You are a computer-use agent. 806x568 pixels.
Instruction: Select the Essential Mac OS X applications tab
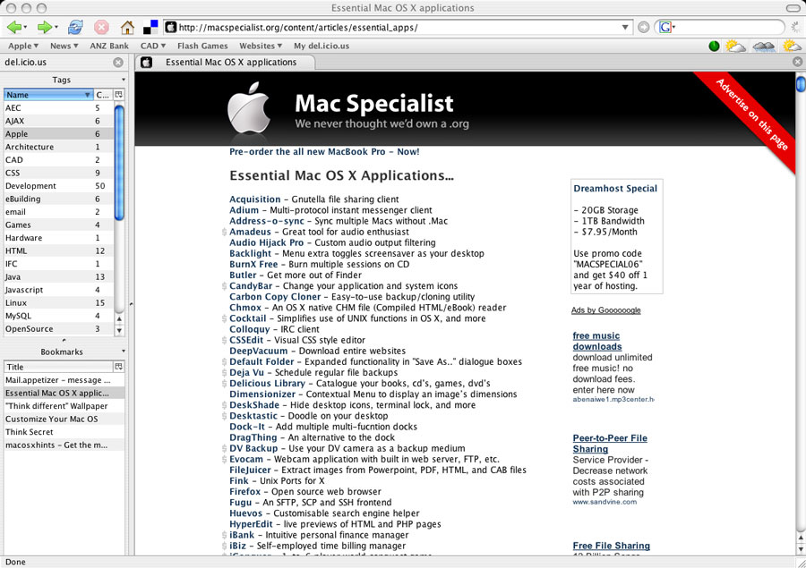227,62
